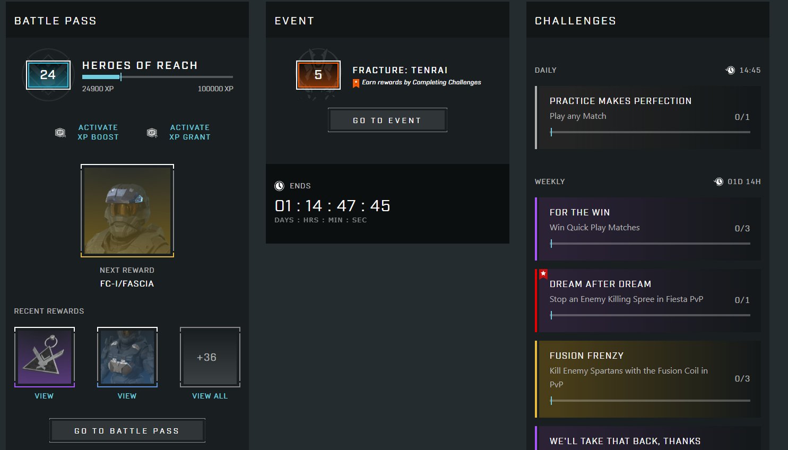Click the daily timer clock icon
The image size is (788, 450).
click(x=730, y=70)
